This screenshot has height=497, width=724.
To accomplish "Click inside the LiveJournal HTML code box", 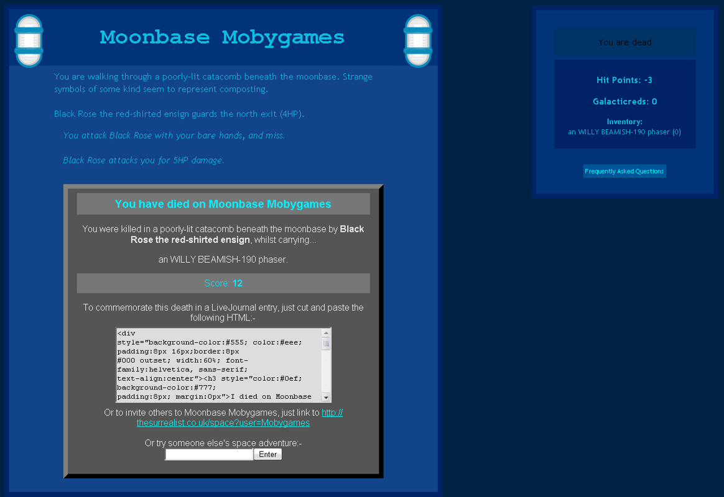I will 218,365.
